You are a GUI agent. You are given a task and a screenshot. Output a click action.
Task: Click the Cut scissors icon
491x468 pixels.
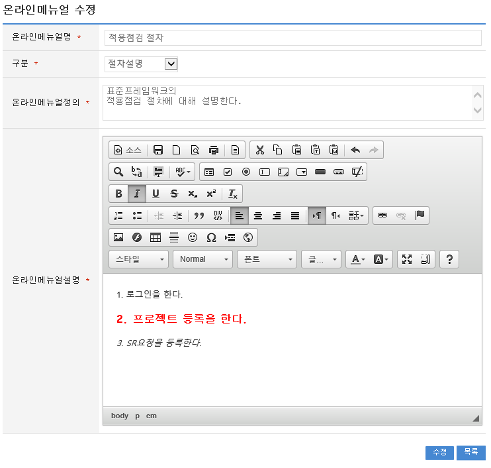(259, 150)
